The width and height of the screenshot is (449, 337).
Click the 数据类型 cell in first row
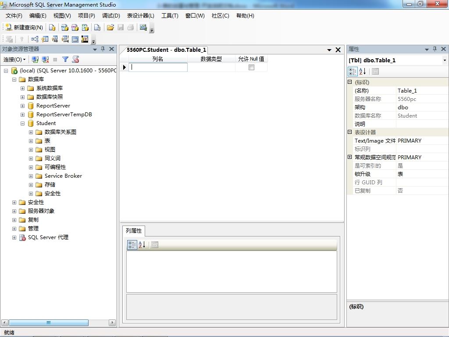tap(211, 67)
